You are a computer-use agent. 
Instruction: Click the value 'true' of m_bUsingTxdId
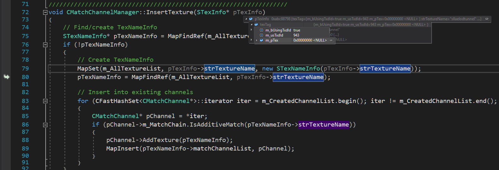click(x=297, y=30)
